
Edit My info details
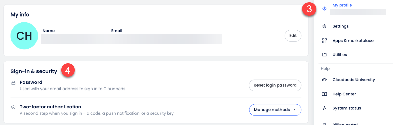point(293,36)
